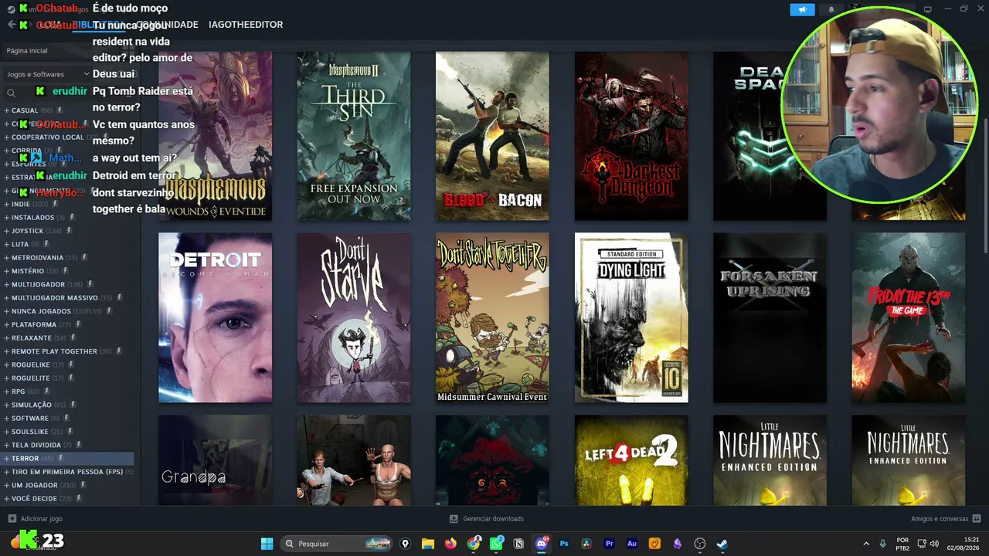Open Photoshop from the taskbar
The image size is (989, 556).
(x=564, y=544)
